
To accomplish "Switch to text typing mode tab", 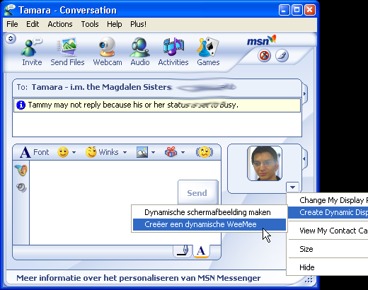I will 201,251.
